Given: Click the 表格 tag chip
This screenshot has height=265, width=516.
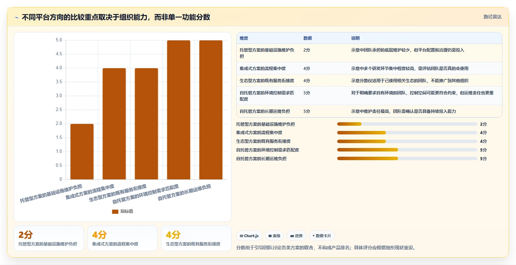Looking at the screenshot, I should coord(274,236).
